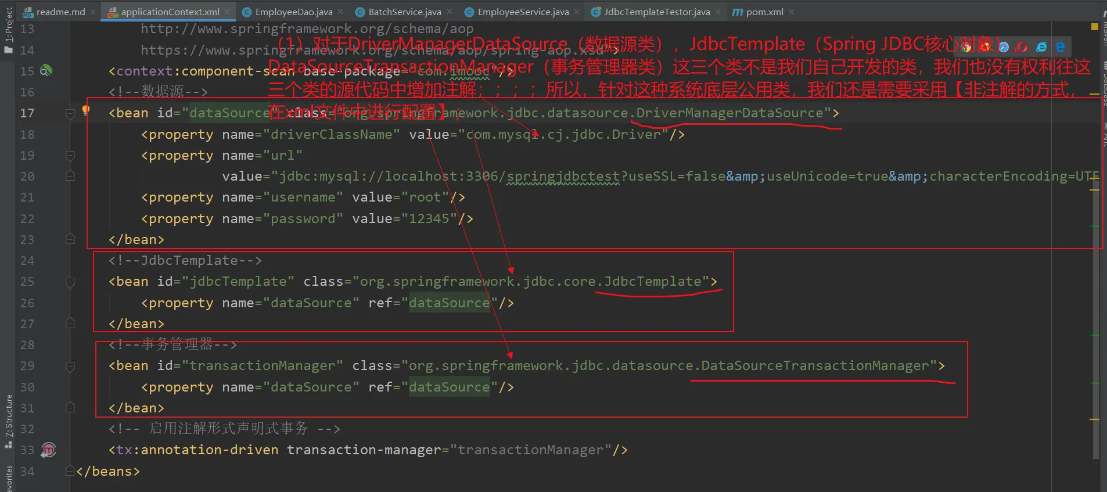1107x492 pixels.
Task: Open the pom.xml tab
Action: pos(764,12)
